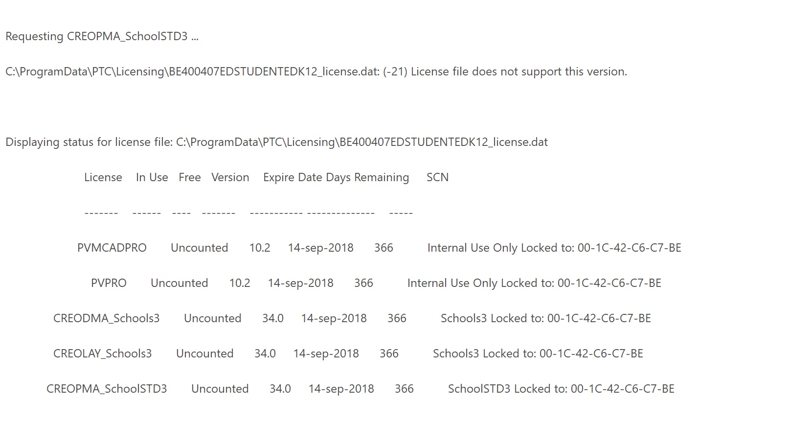This screenshot has width=810, height=425.
Task: Click the "In Use" column header
Action: [152, 178]
